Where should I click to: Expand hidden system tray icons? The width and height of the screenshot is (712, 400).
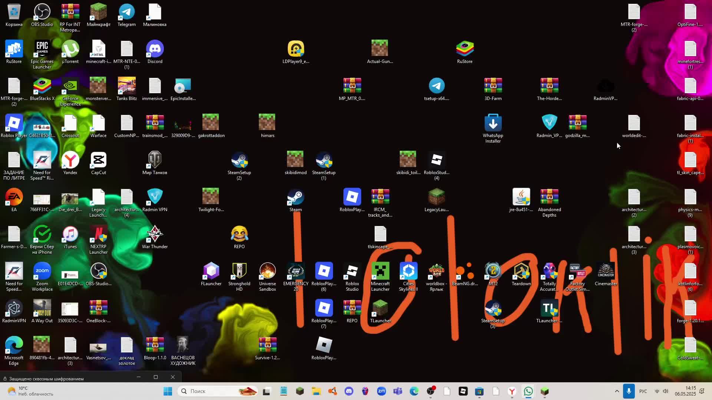(617, 391)
